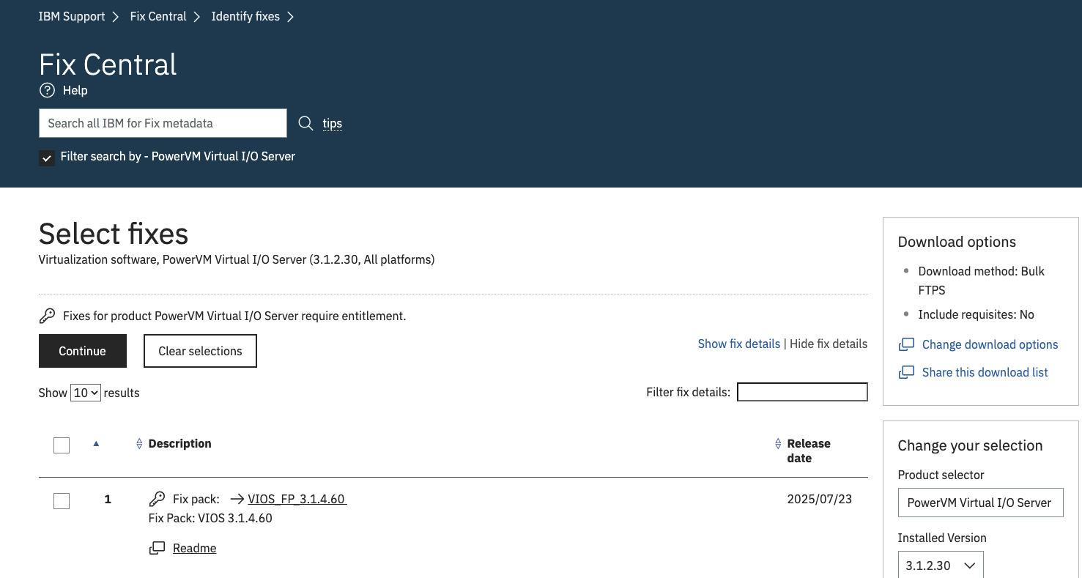
Task: Open the Show results count dropdown
Action: pyautogui.click(x=86, y=393)
